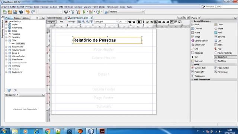Screen dimensions: 238x134
Task: Click the New Project toolbar icon
Action: coord(10,12)
